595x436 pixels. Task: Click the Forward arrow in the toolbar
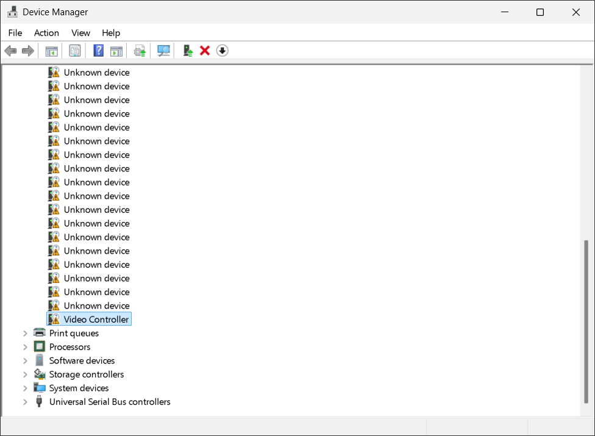[x=27, y=51]
